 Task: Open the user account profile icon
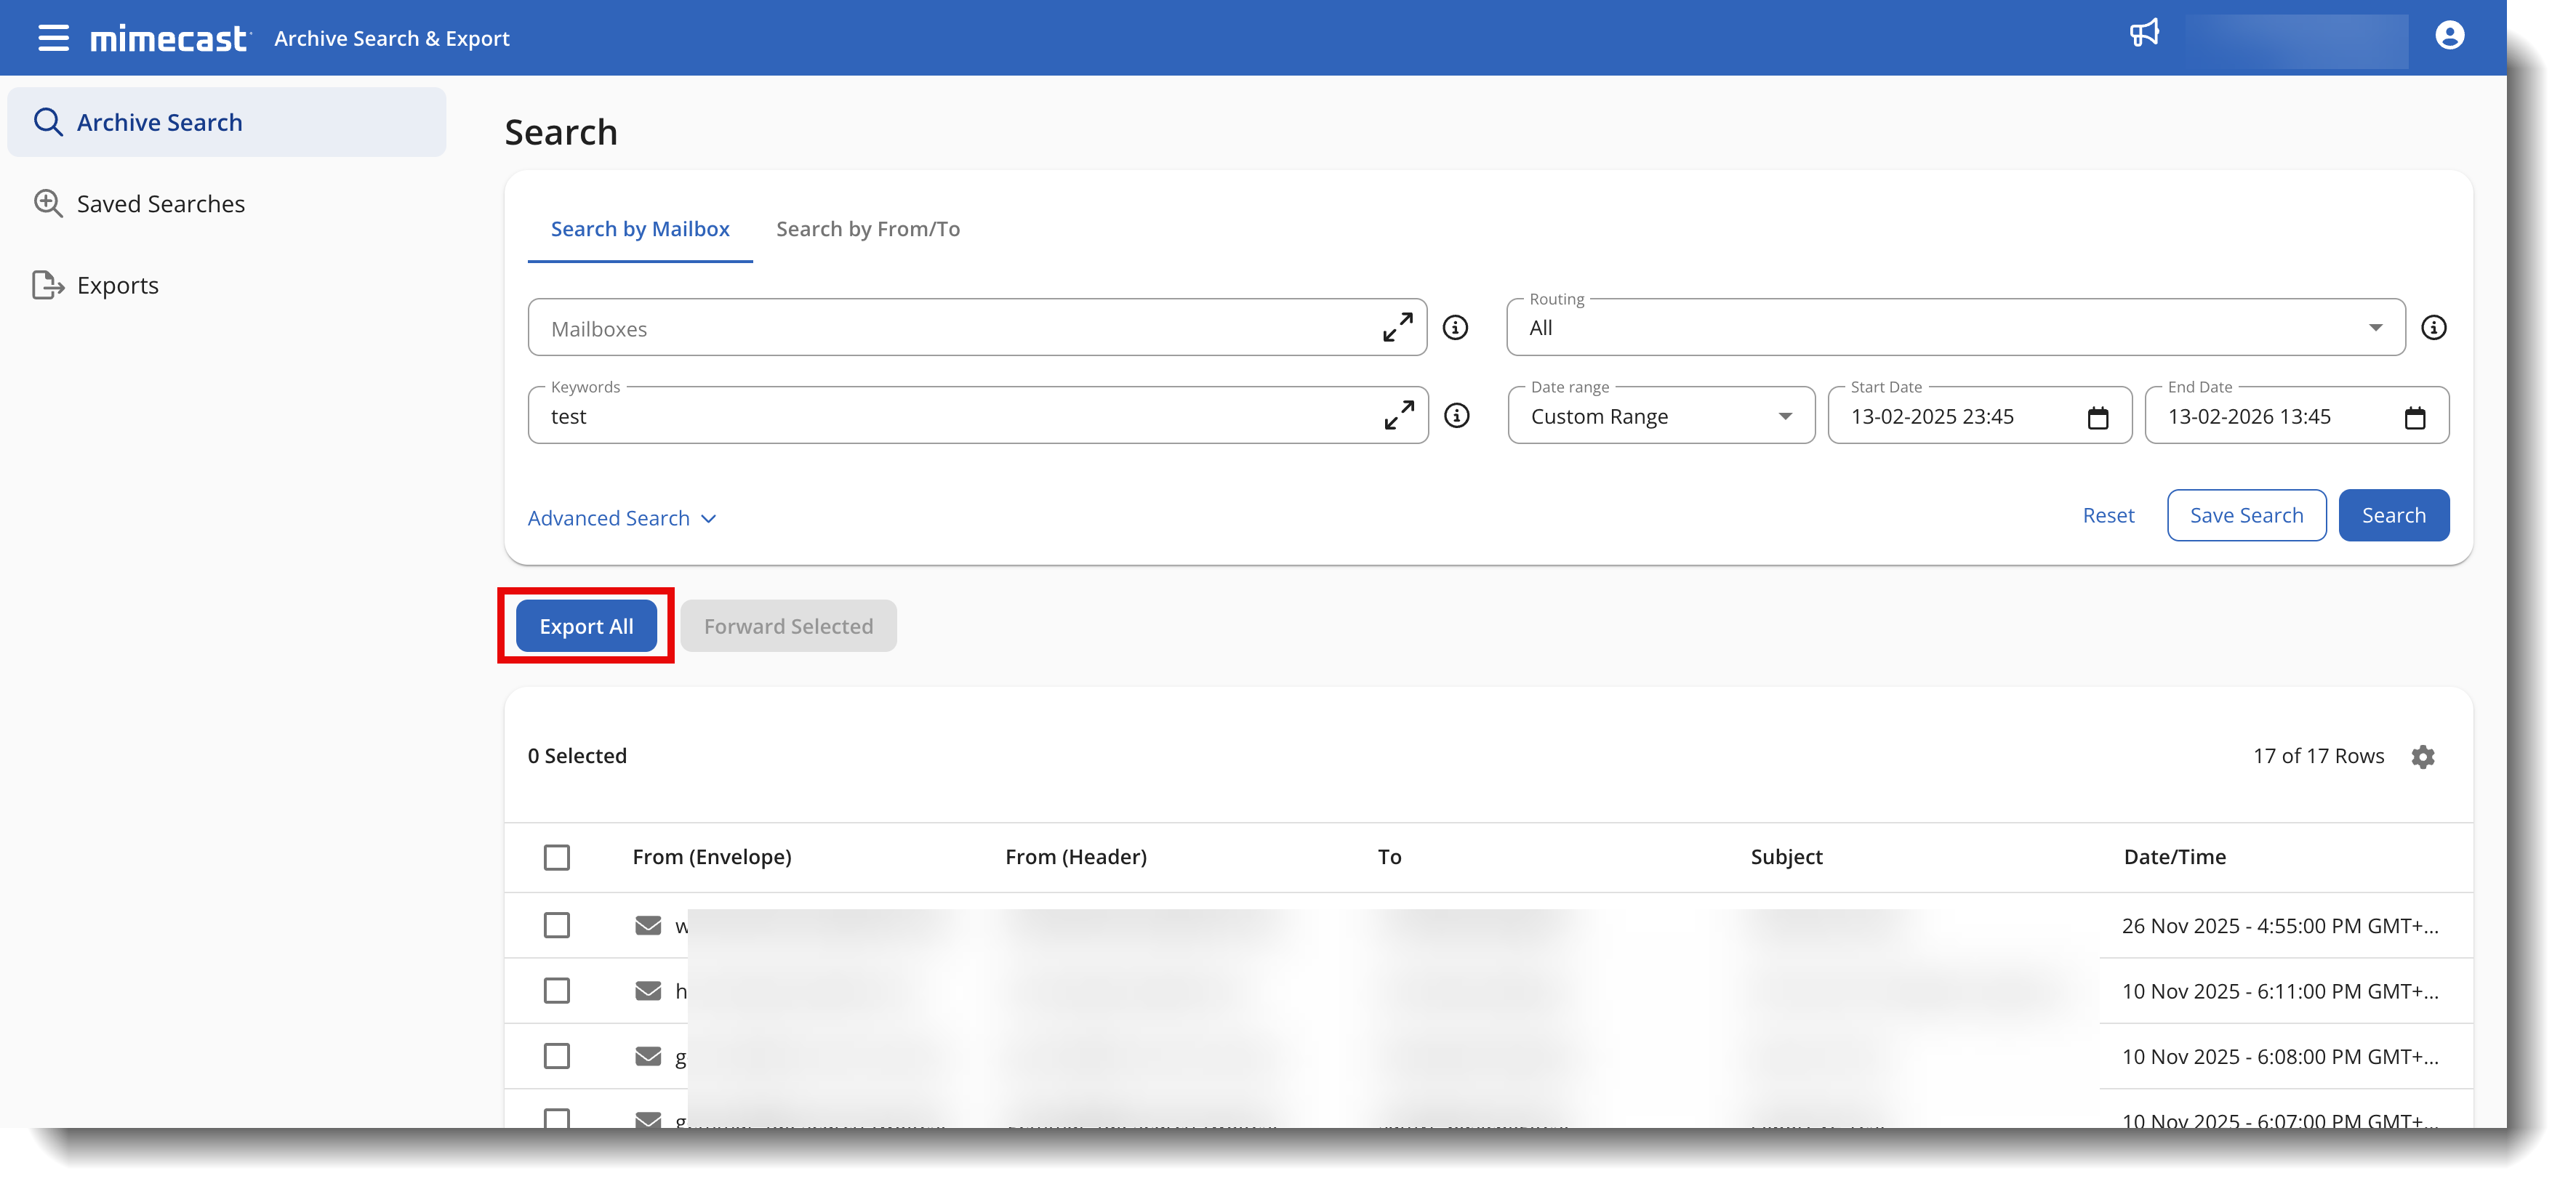(2449, 36)
